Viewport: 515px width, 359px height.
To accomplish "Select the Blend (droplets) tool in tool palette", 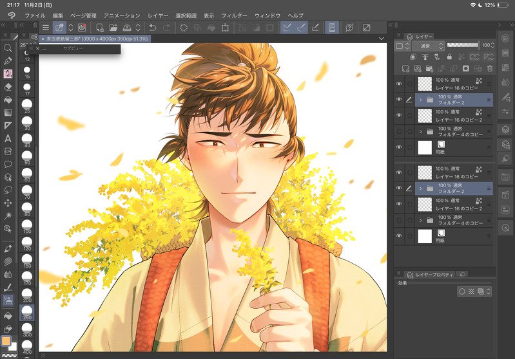I will pos(8,274).
